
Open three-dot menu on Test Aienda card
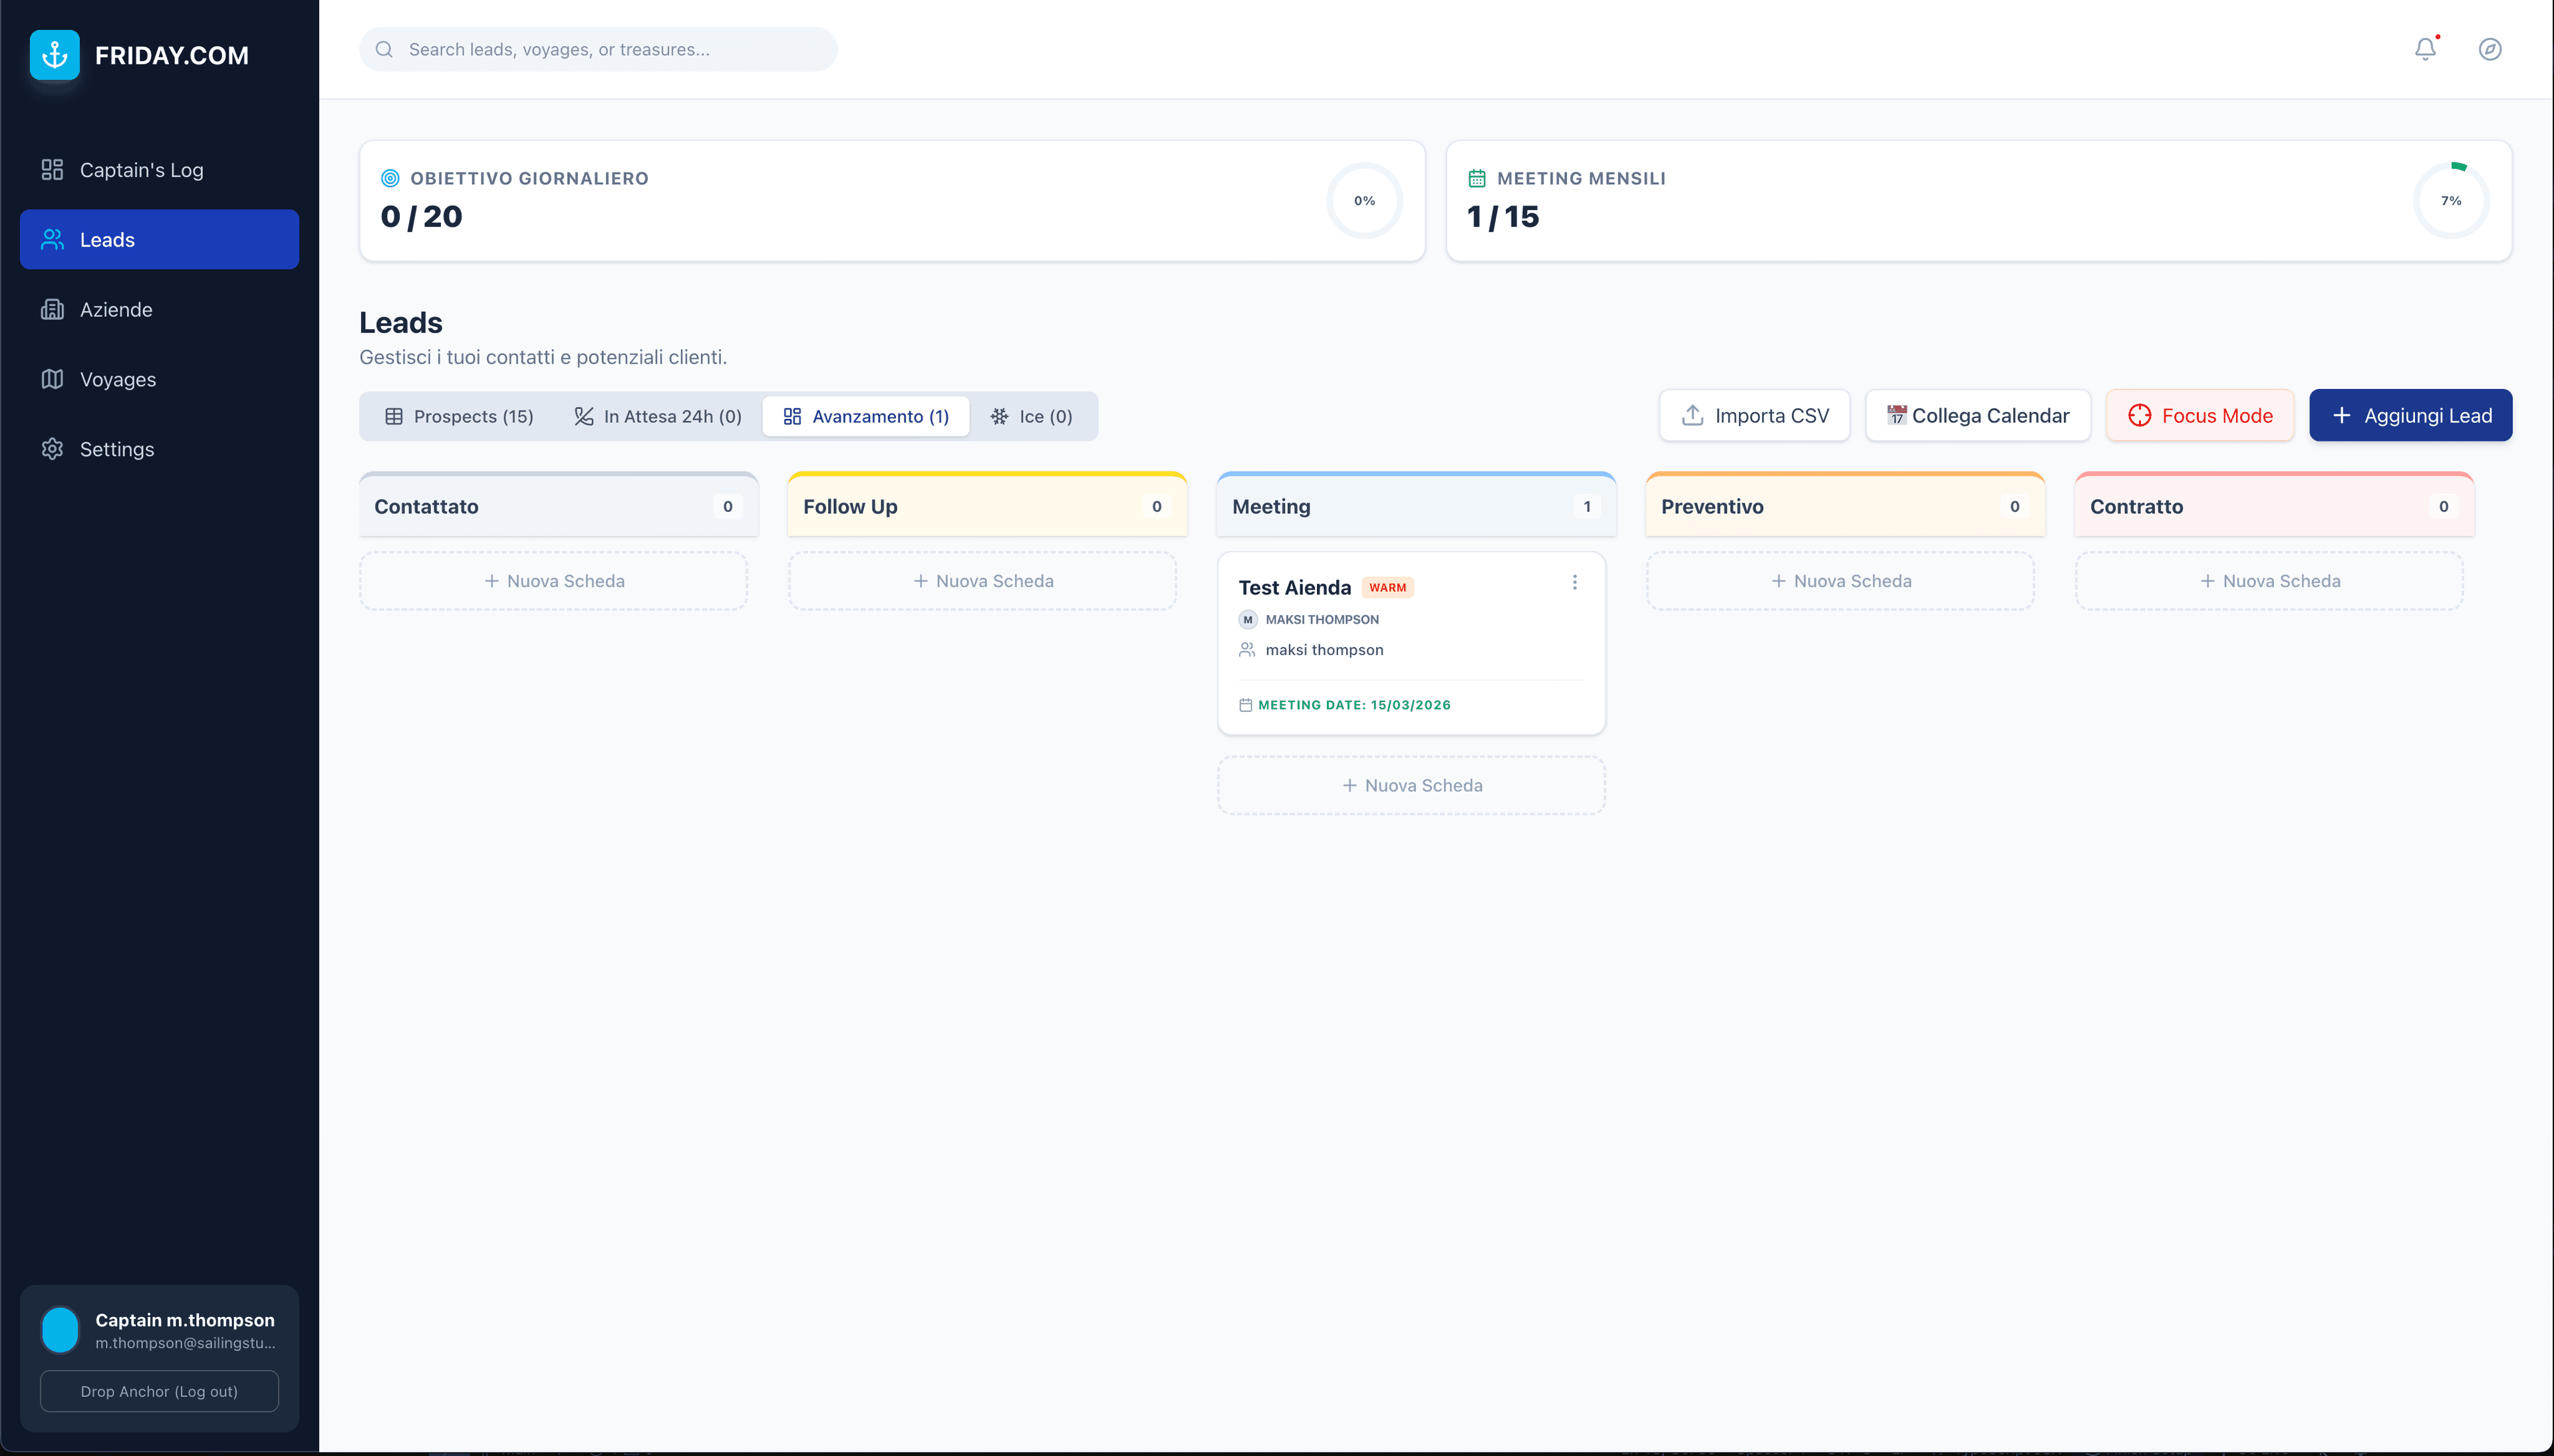(x=1574, y=582)
